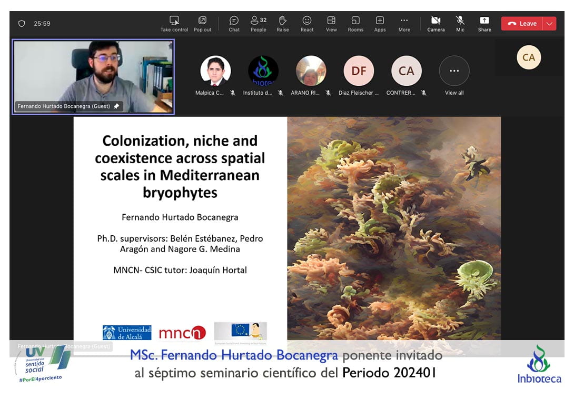Toggle the Camera on

pyautogui.click(x=436, y=21)
